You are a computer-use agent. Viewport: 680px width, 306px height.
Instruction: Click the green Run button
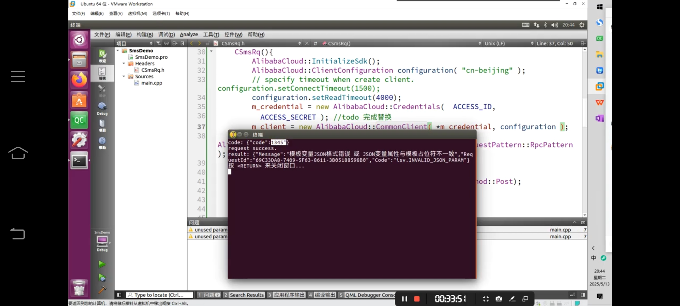coord(102,264)
